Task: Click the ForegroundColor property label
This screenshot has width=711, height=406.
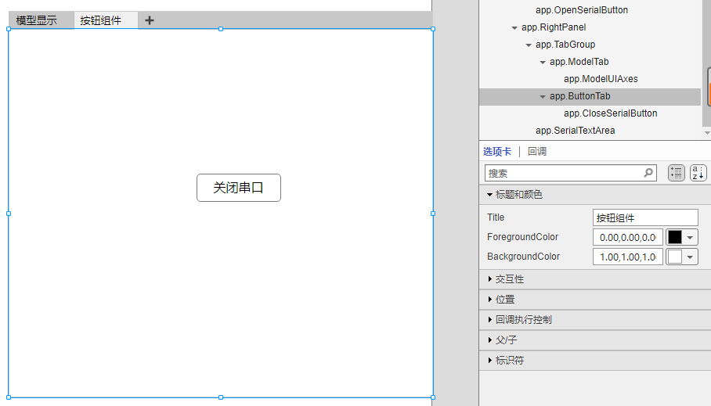Action: pyautogui.click(x=522, y=237)
